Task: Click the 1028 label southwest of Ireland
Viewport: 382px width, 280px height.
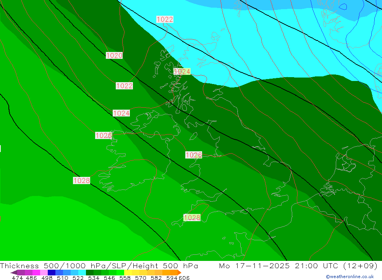Action: tap(82, 181)
